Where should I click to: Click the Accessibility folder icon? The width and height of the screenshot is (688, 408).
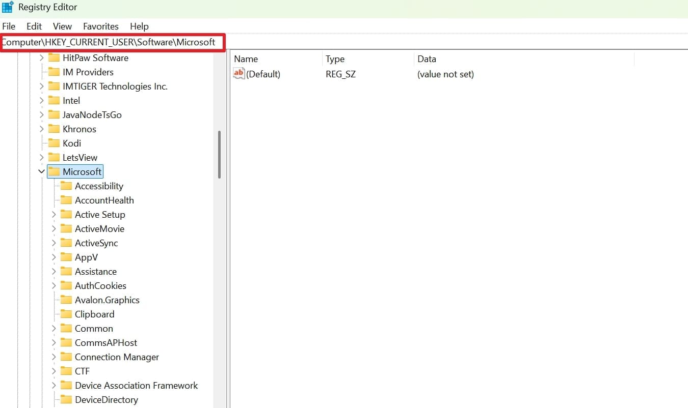[x=66, y=186]
